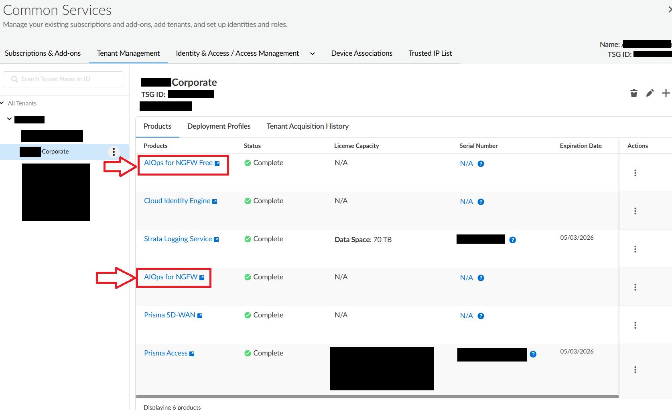Focus the Search Tenant Name or ID field
Viewport: 672px width, 410px height.
pyautogui.click(x=63, y=79)
